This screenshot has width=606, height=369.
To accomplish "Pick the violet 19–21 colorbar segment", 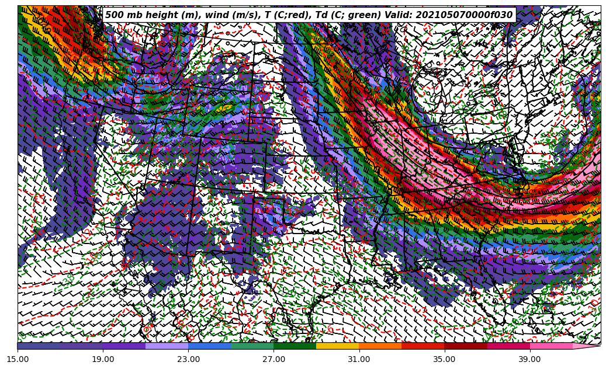I will [x=124, y=346].
